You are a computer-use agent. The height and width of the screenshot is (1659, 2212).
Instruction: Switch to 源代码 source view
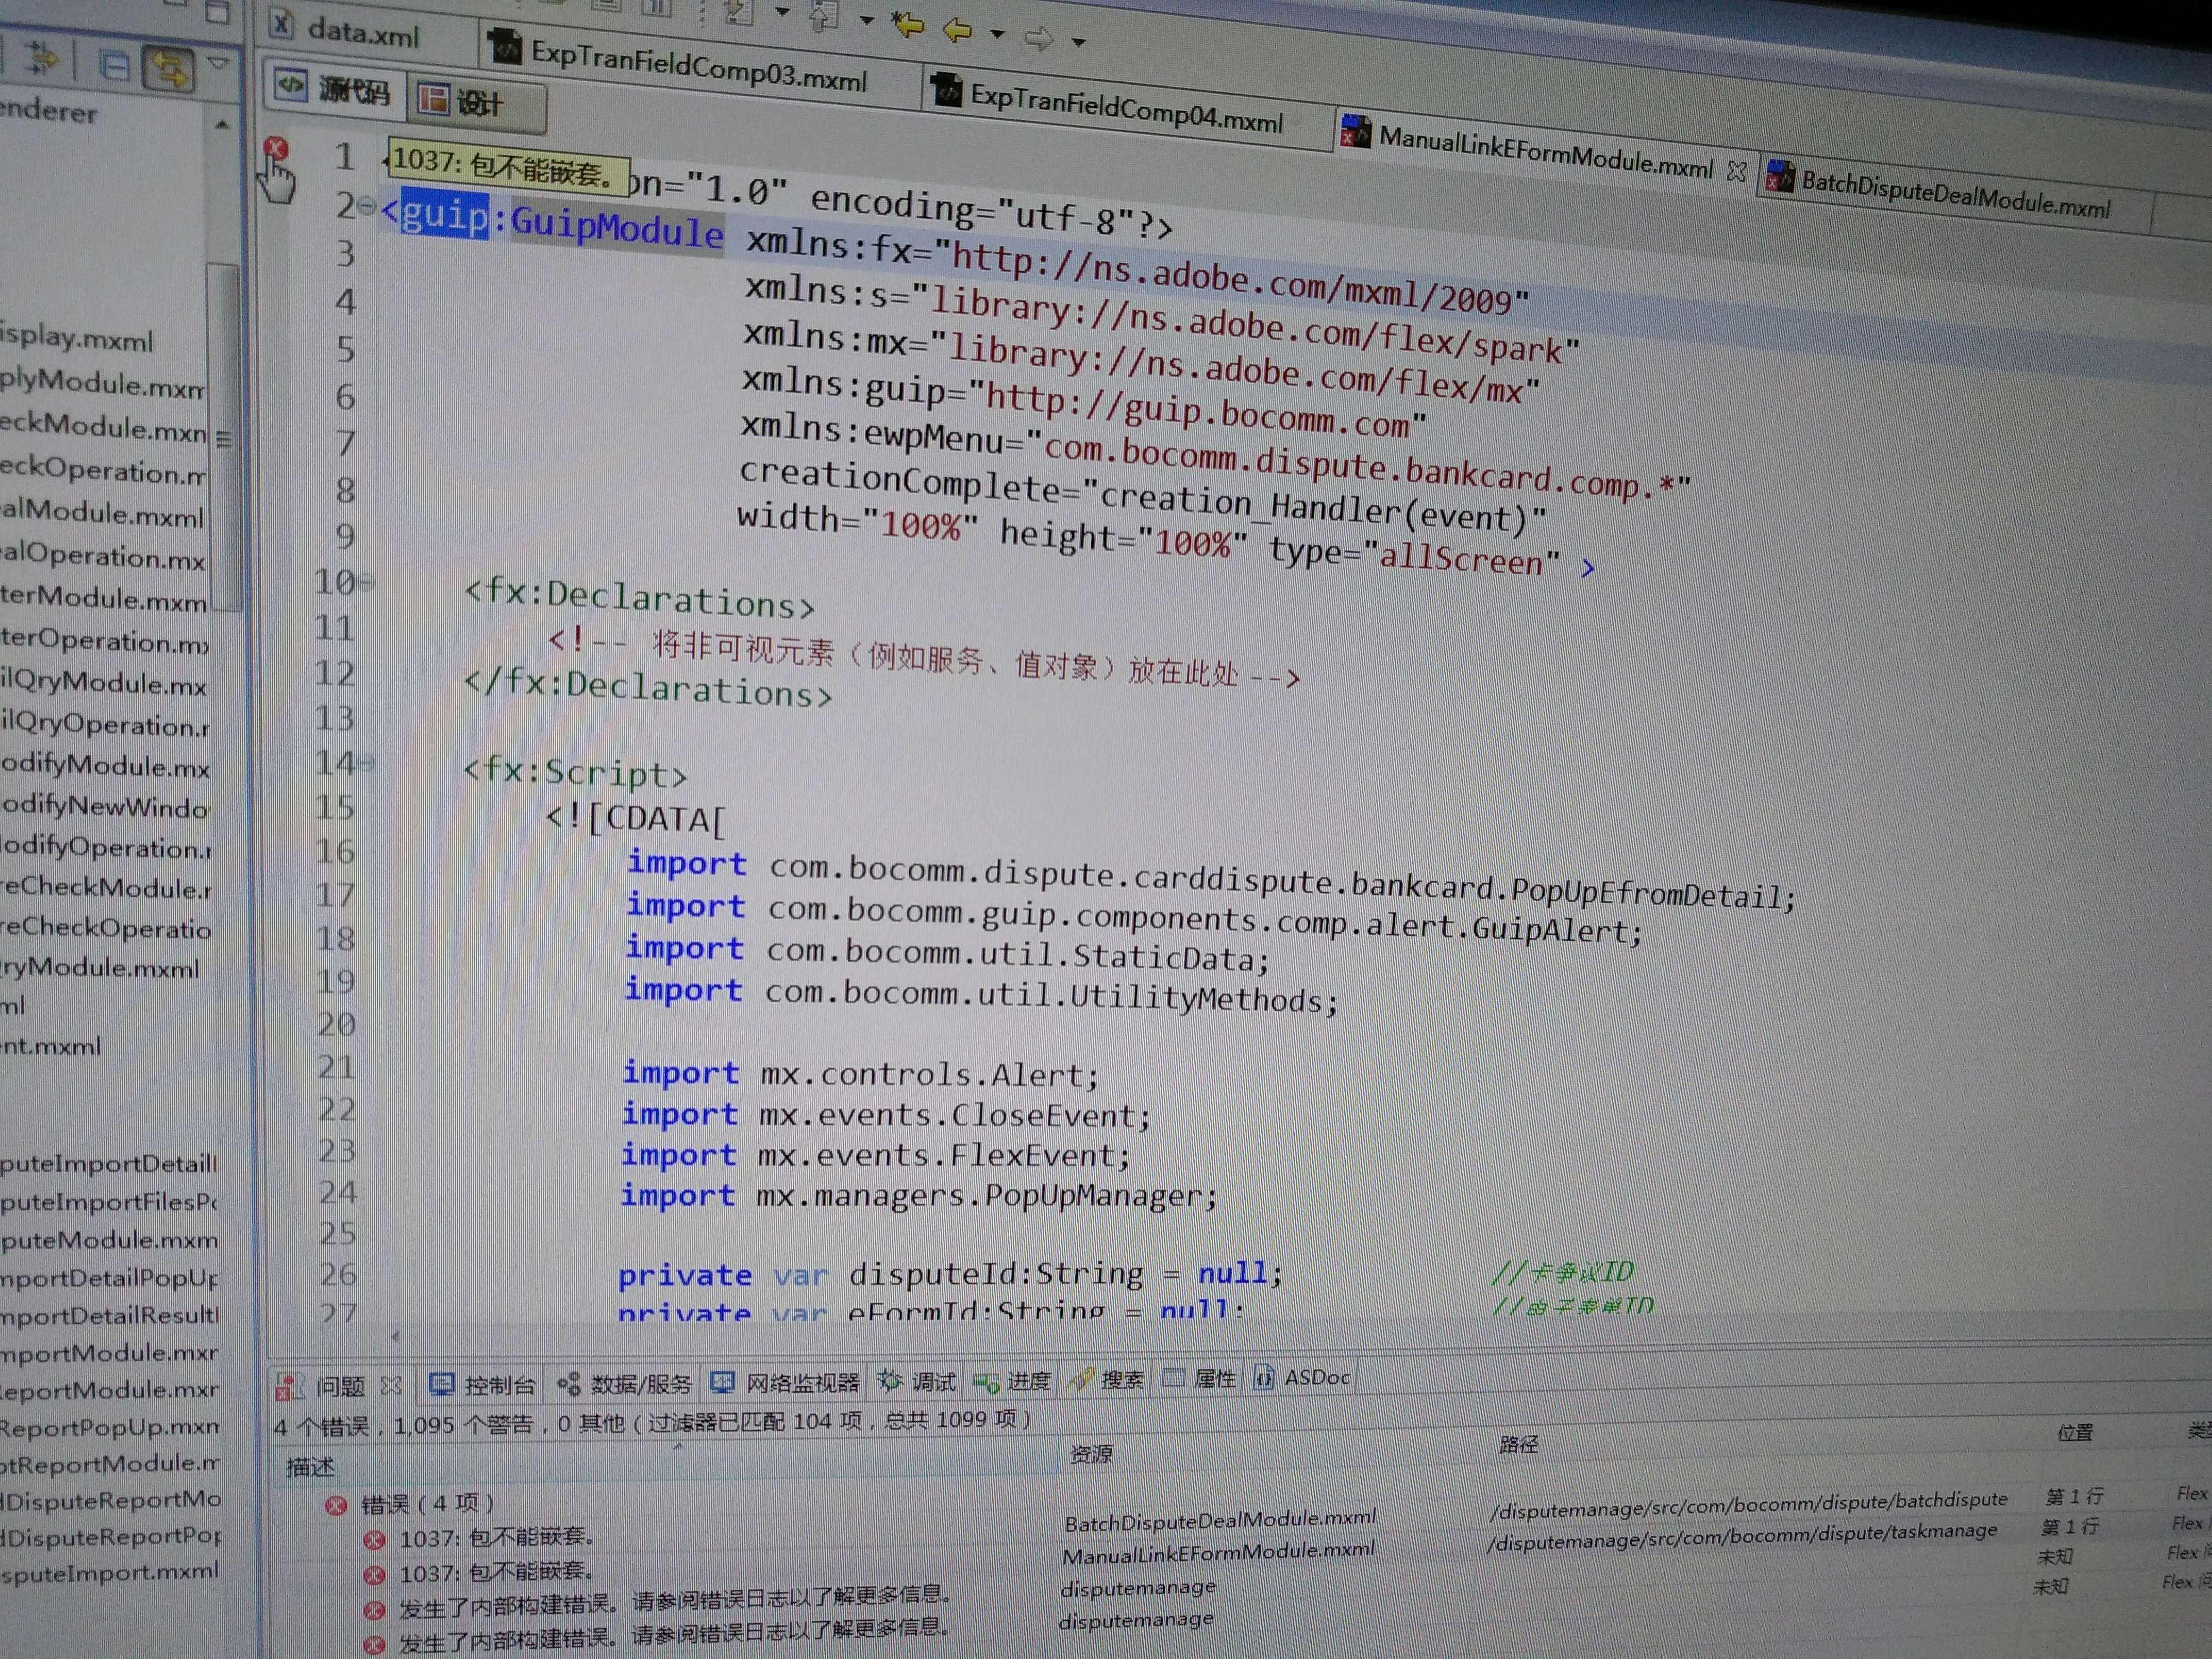pos(334,90)
